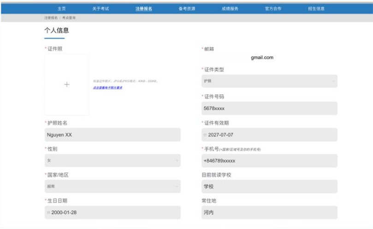Image resolution: width=373 pixels, height=229 pixels.
Task: Click the 常住地 field containing 河内
Action: coord(269,212)
